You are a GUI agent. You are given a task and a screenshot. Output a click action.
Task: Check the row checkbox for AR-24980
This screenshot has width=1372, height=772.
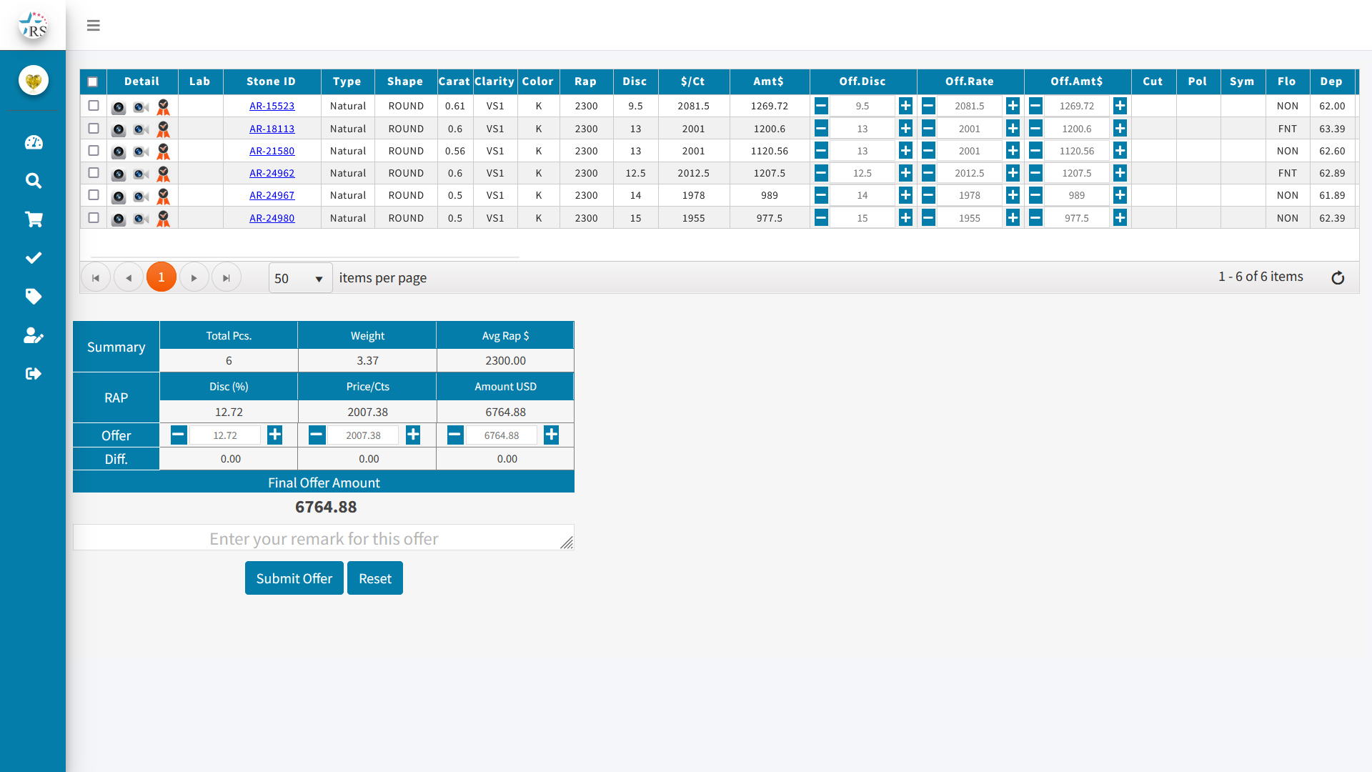point(94,217)
